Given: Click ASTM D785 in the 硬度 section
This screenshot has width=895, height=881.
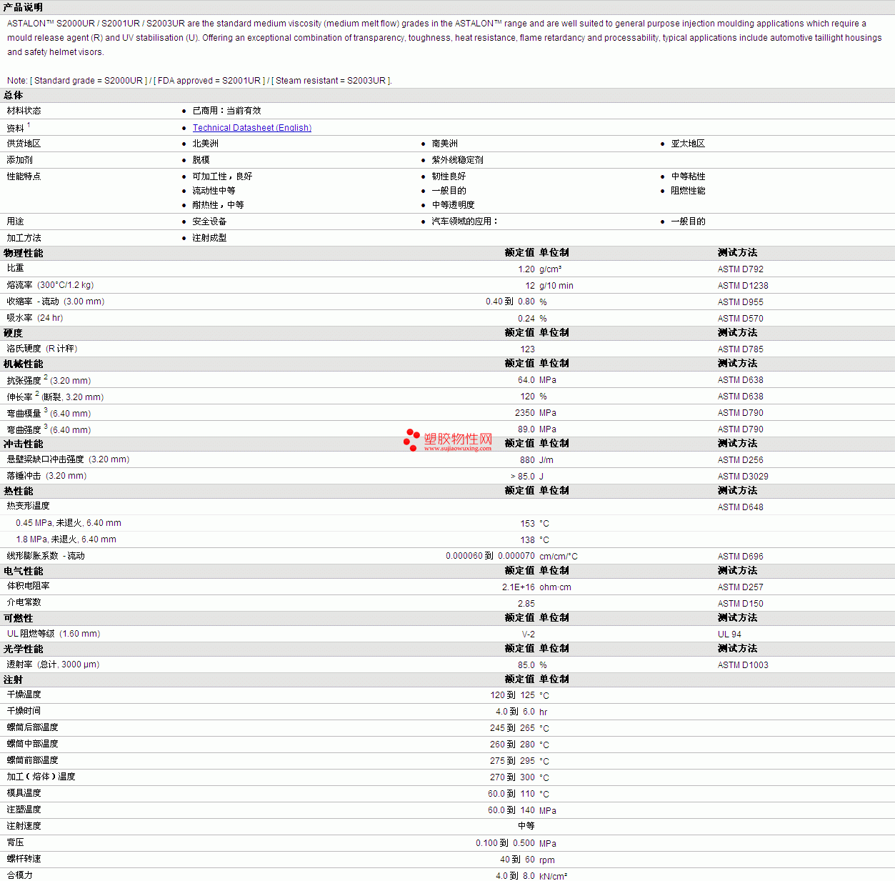Looking at the screenshot, I should click(x=740, y=349).
